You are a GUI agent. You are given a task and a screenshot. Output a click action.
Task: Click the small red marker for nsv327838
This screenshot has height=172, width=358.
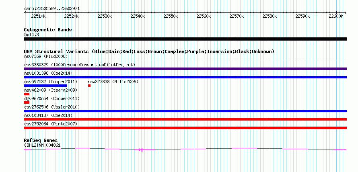89,86
